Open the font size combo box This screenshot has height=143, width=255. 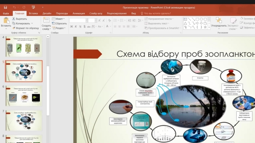click(92, 20)
